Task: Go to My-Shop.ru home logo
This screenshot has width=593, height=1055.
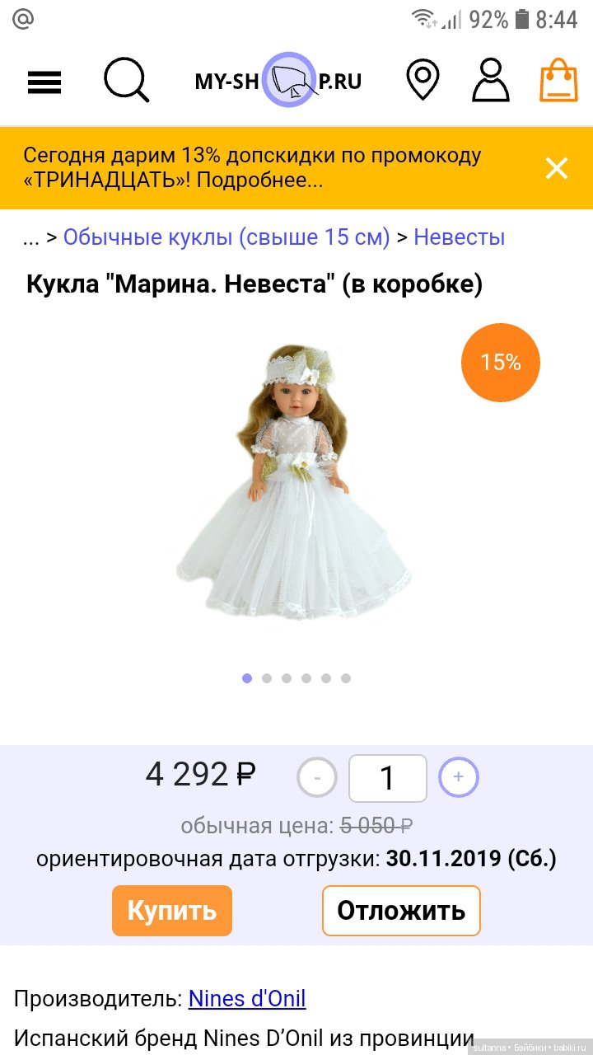Action: point(278,80)
